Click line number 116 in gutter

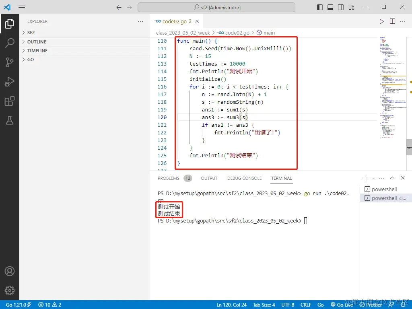pos(162,87)
